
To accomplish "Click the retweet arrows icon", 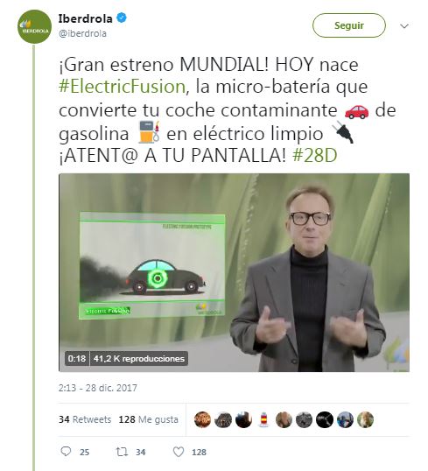I will click(x=122, y=452).
